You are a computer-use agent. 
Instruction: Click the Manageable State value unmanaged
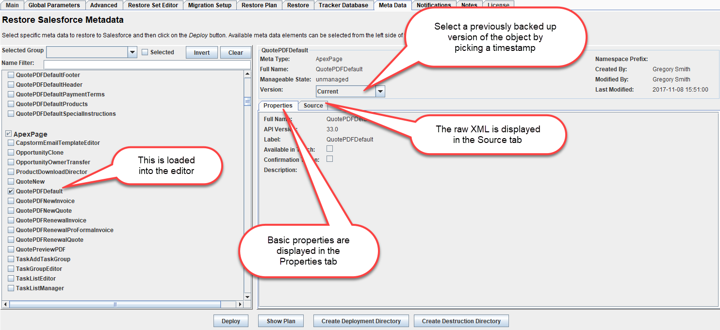[x=332, y=79]
